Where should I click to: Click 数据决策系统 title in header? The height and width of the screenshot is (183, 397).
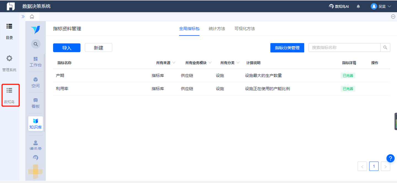tap(36, 6)
